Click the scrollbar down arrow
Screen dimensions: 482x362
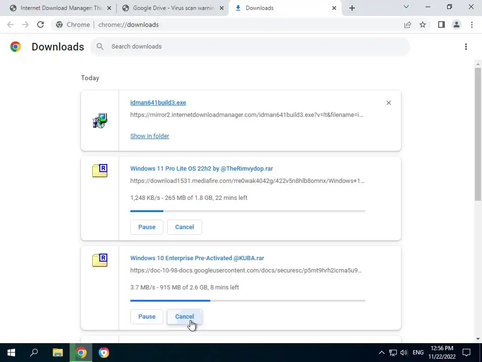click(x=478, y=339)
